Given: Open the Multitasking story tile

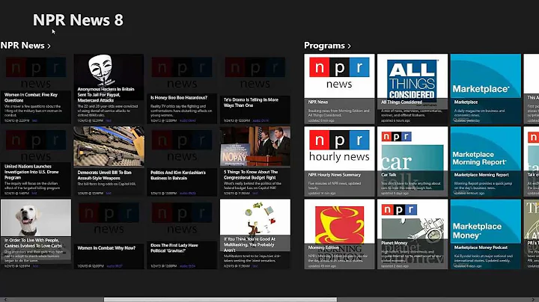Looking at the screenshot, I should [x=255, y=234].
